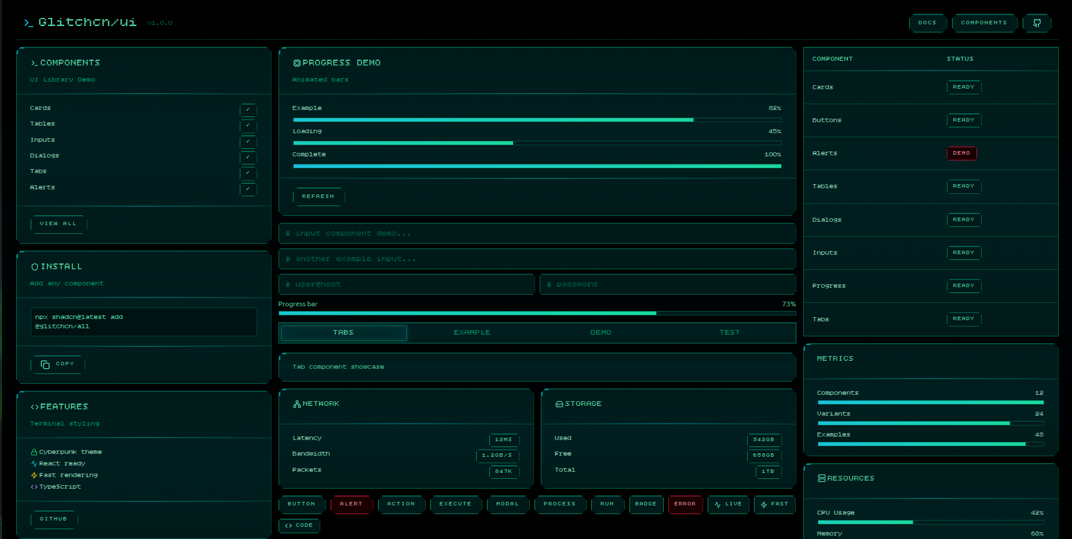
Task: Click the code brackets icon next to TypeScript
Action: [34, 486]
